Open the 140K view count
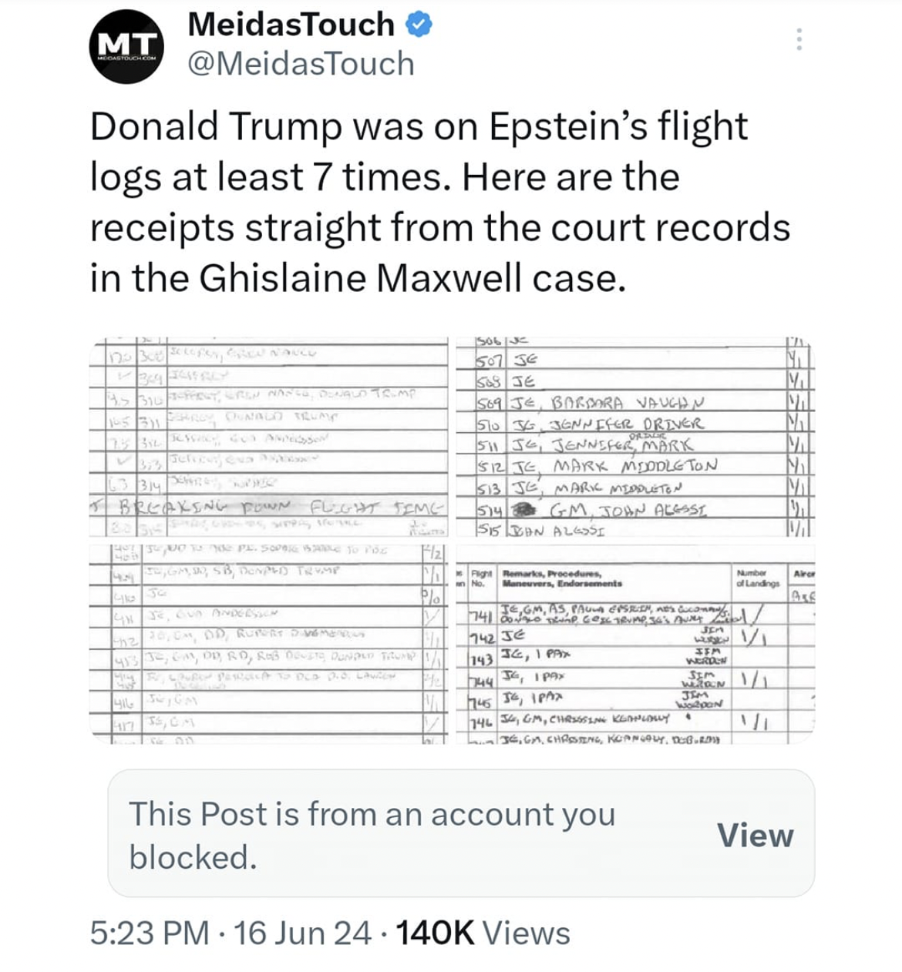 [x=435, y=933]
